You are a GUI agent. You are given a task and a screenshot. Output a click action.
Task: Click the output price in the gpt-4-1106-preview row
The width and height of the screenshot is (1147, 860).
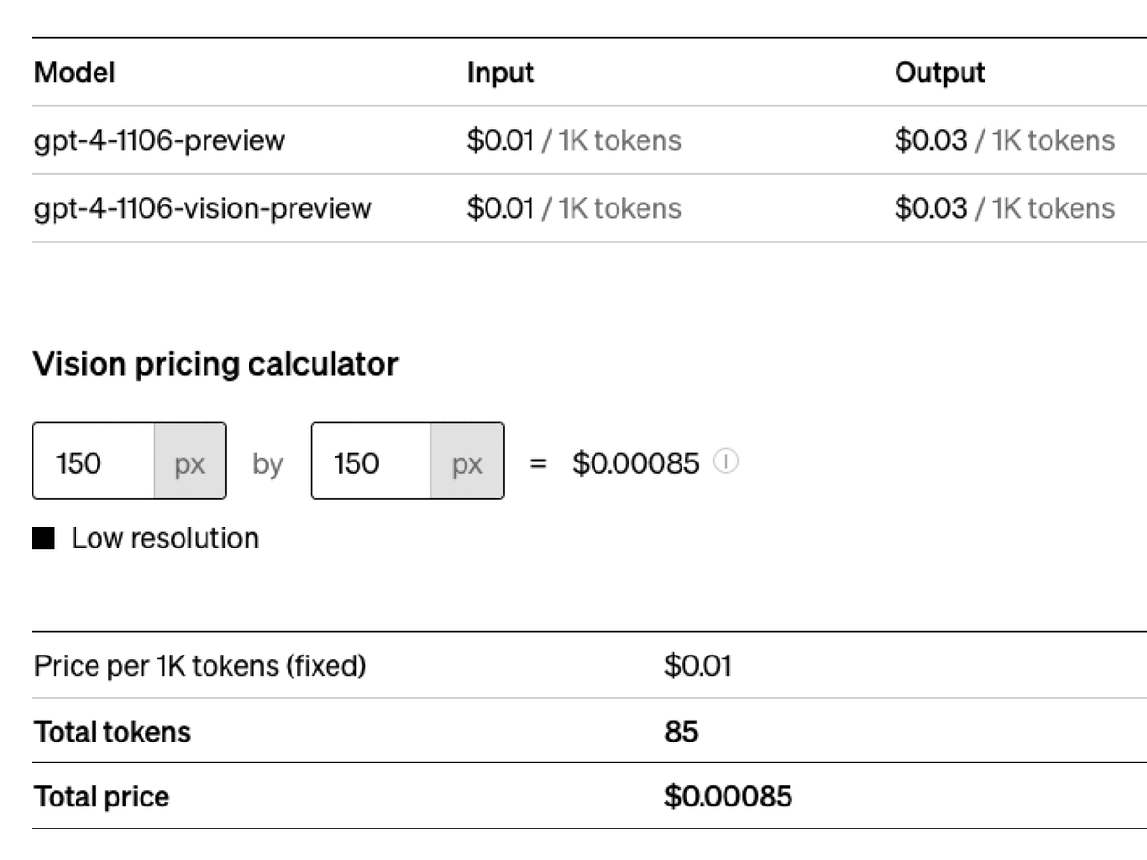coord(1005,140)
